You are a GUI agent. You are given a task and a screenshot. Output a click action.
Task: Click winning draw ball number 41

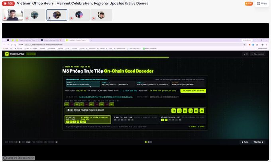(190, 111)
